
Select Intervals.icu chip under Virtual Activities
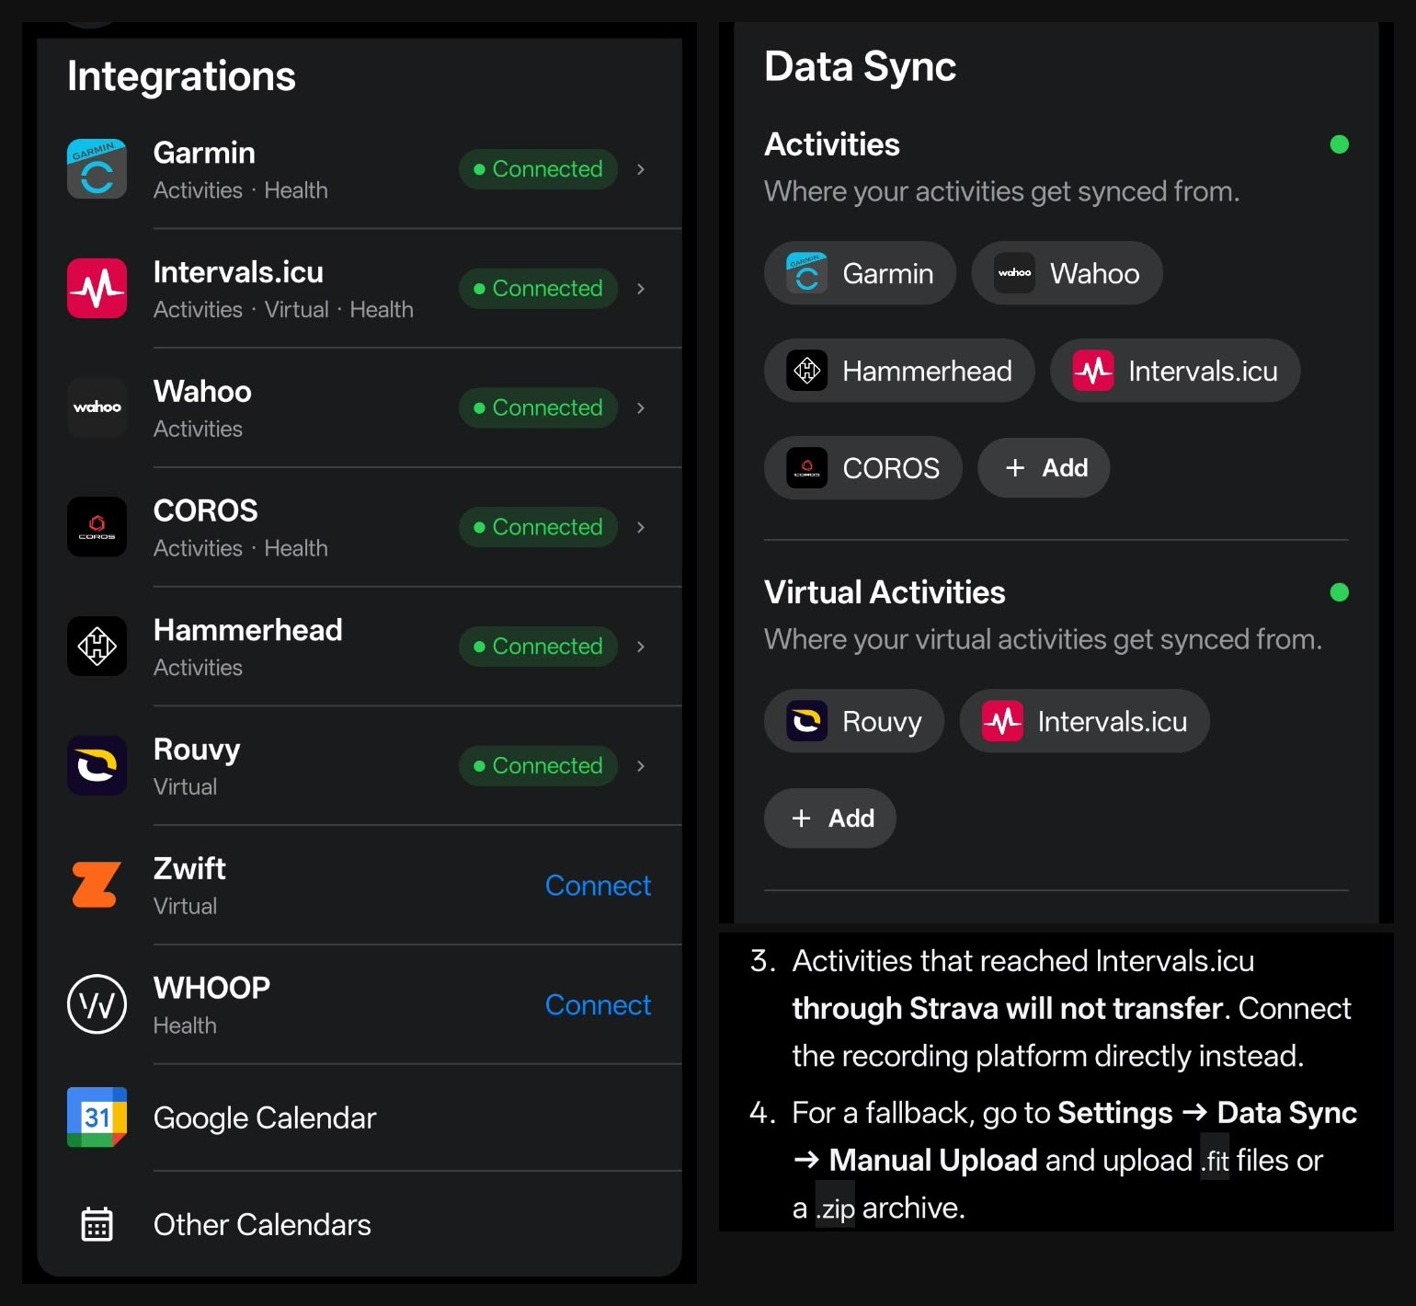(1084, 721)
